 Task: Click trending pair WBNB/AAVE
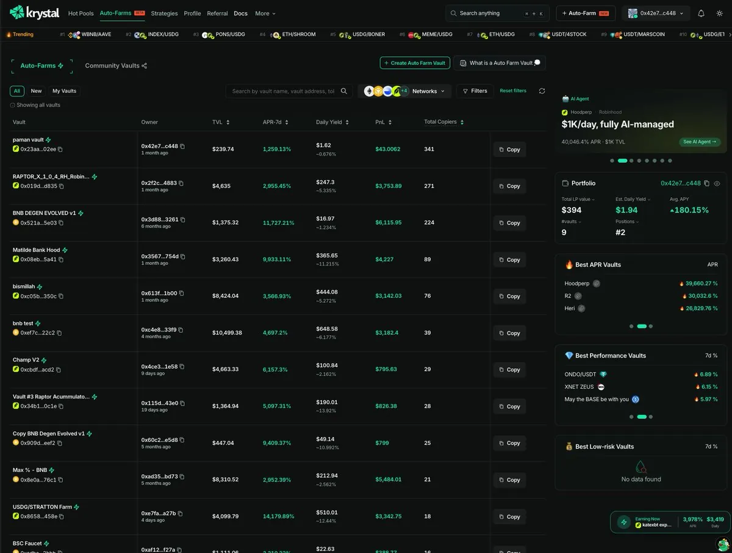[96, 35]
